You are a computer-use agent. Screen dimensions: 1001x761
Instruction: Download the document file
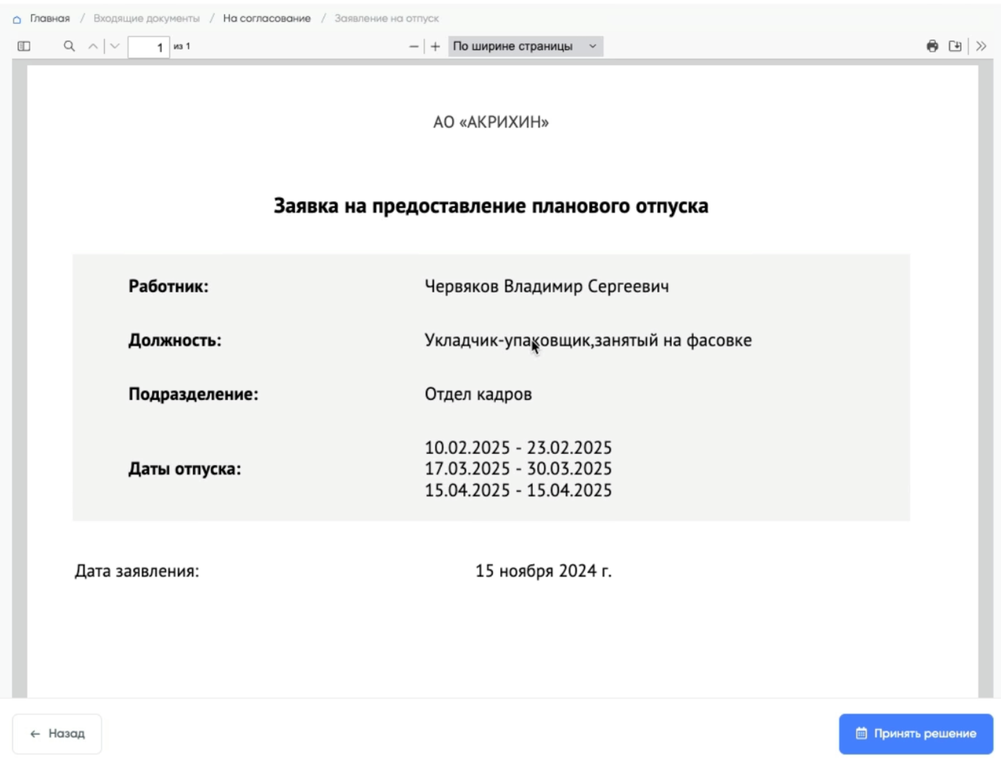[955, 46]
